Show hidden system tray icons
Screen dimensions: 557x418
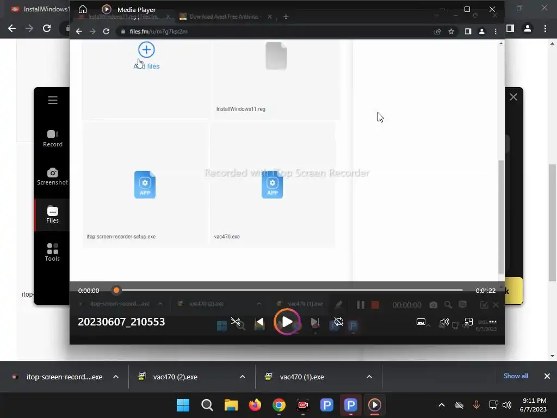click(442, 405)
